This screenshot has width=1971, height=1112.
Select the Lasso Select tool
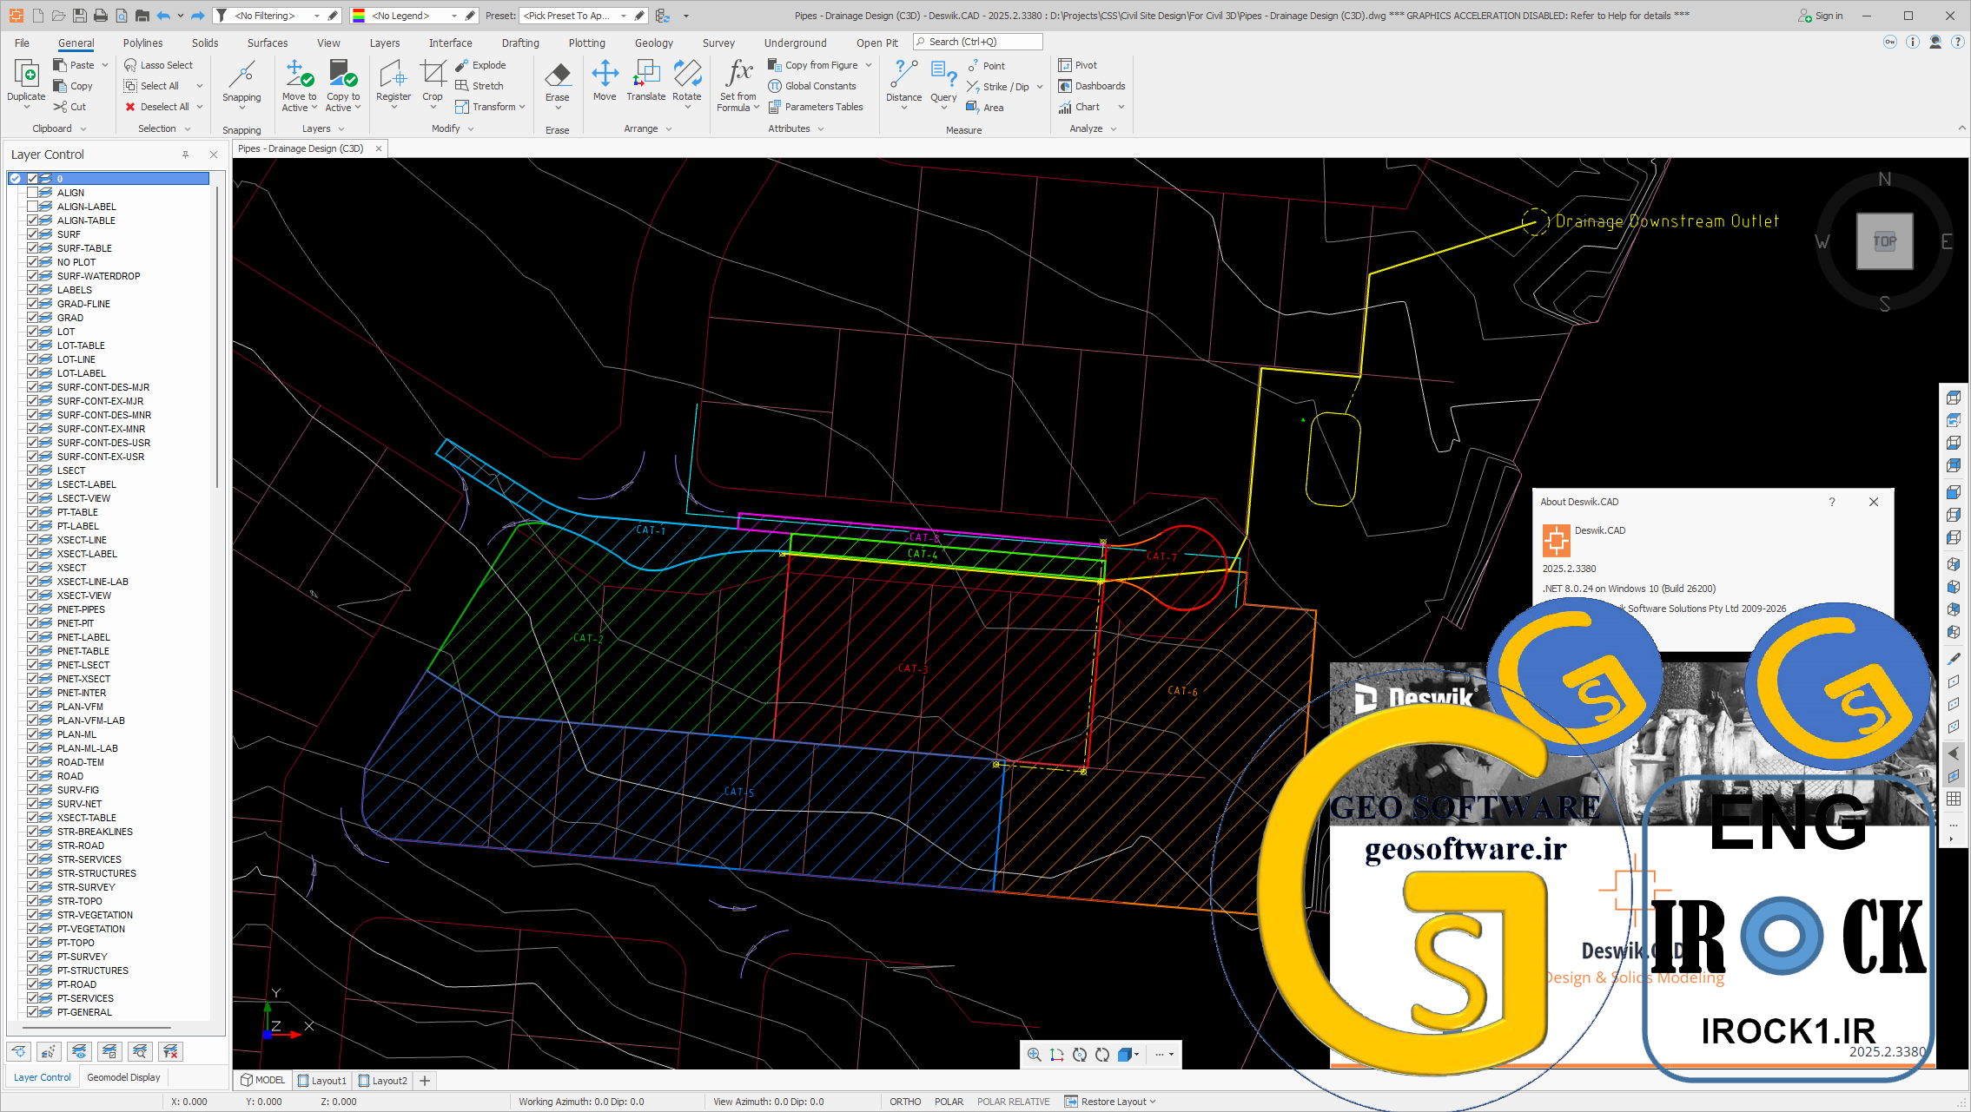click(158, 65)
